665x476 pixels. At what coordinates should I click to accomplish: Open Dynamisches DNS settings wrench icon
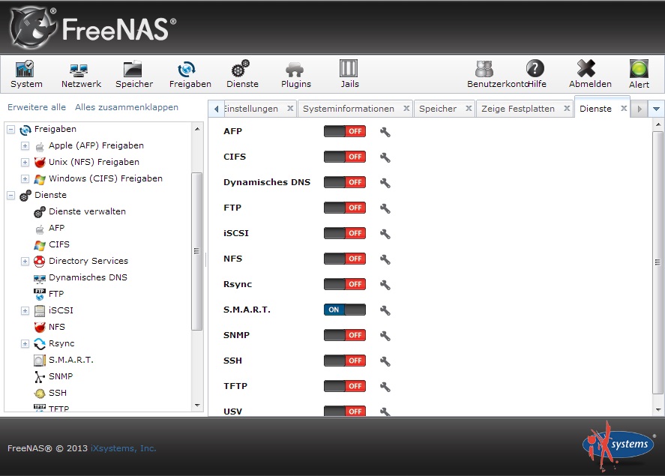click(x=385, y=183)
